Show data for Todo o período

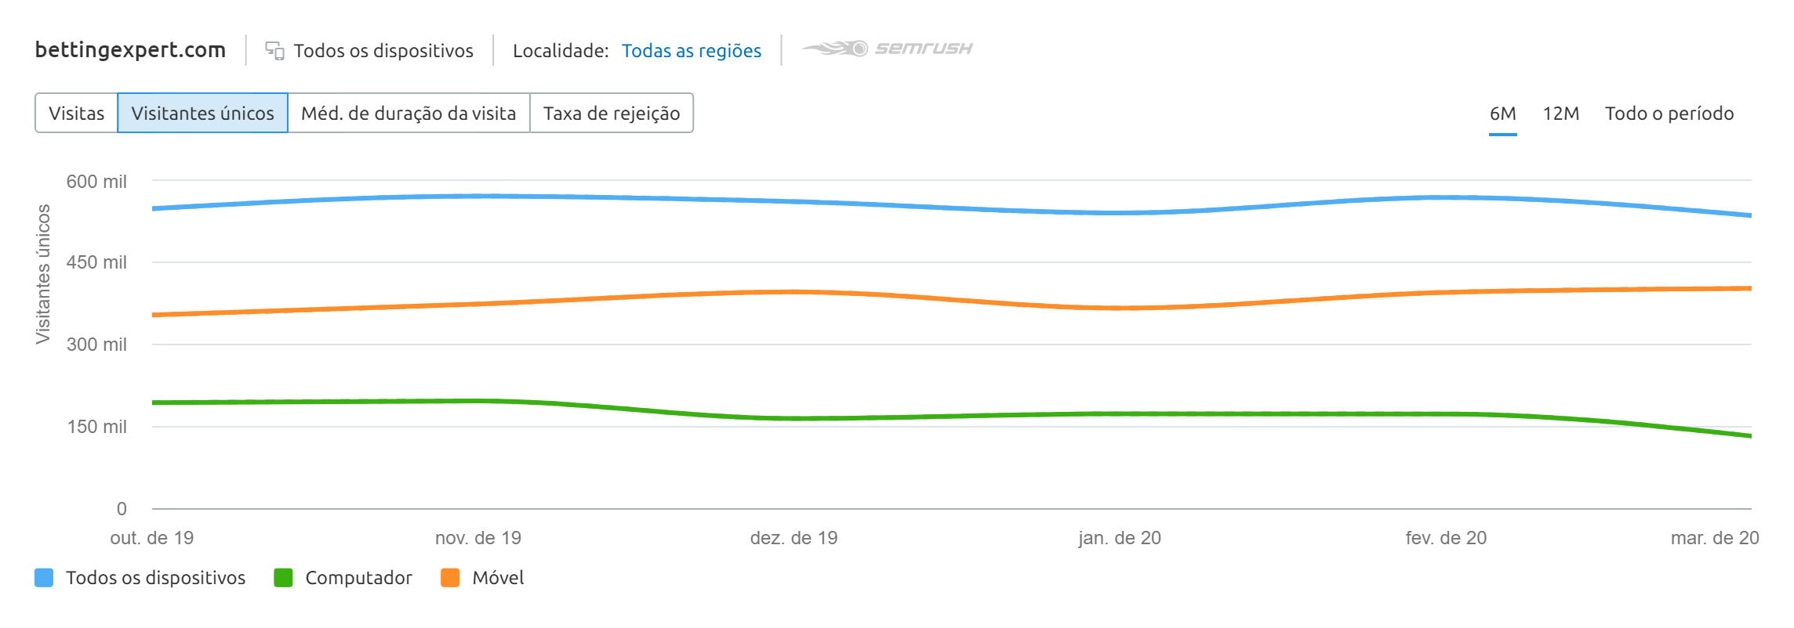coord(1669,114)
